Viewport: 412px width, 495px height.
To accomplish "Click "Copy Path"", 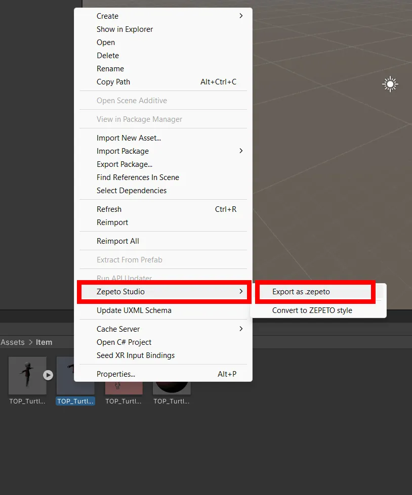I will coord(113,81).
